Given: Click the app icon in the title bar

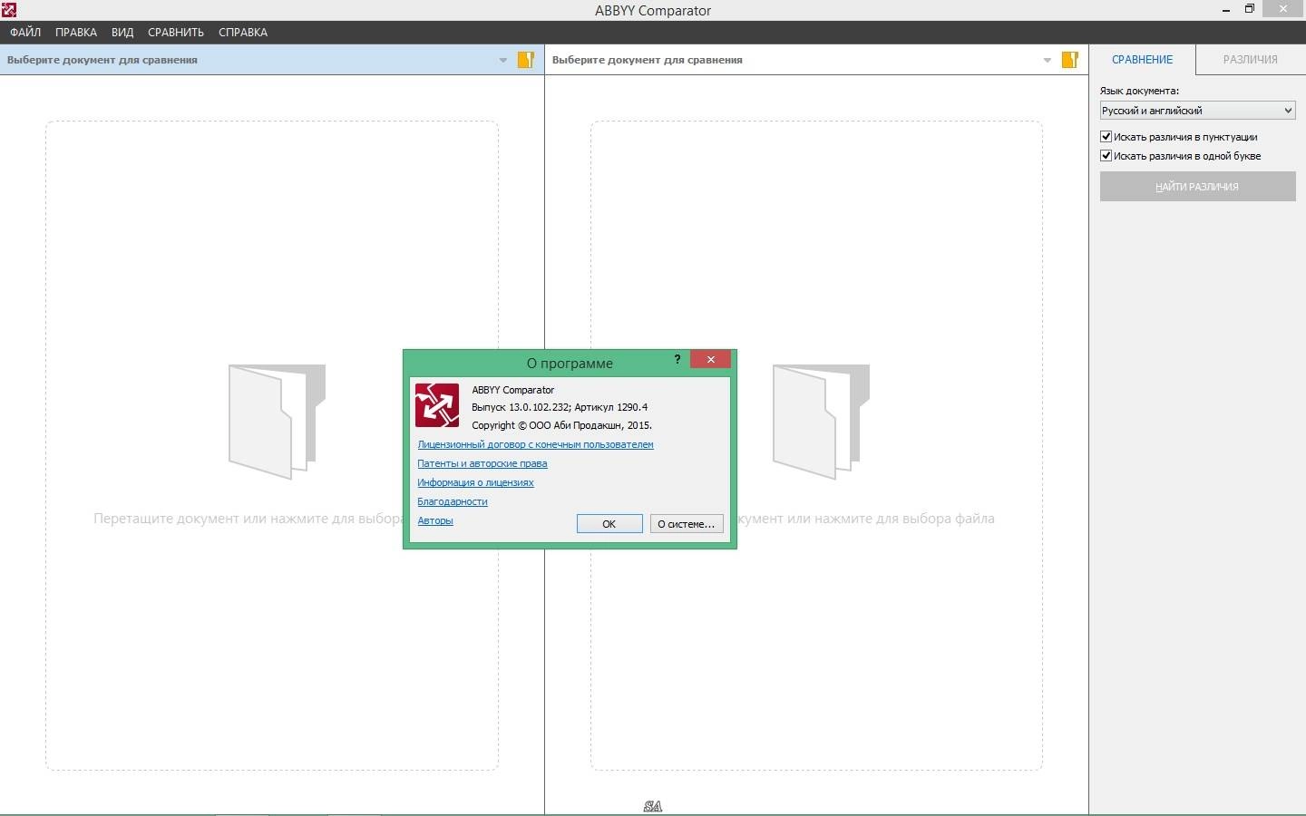Looking at the screenshot, I should [x=8, y=9].
